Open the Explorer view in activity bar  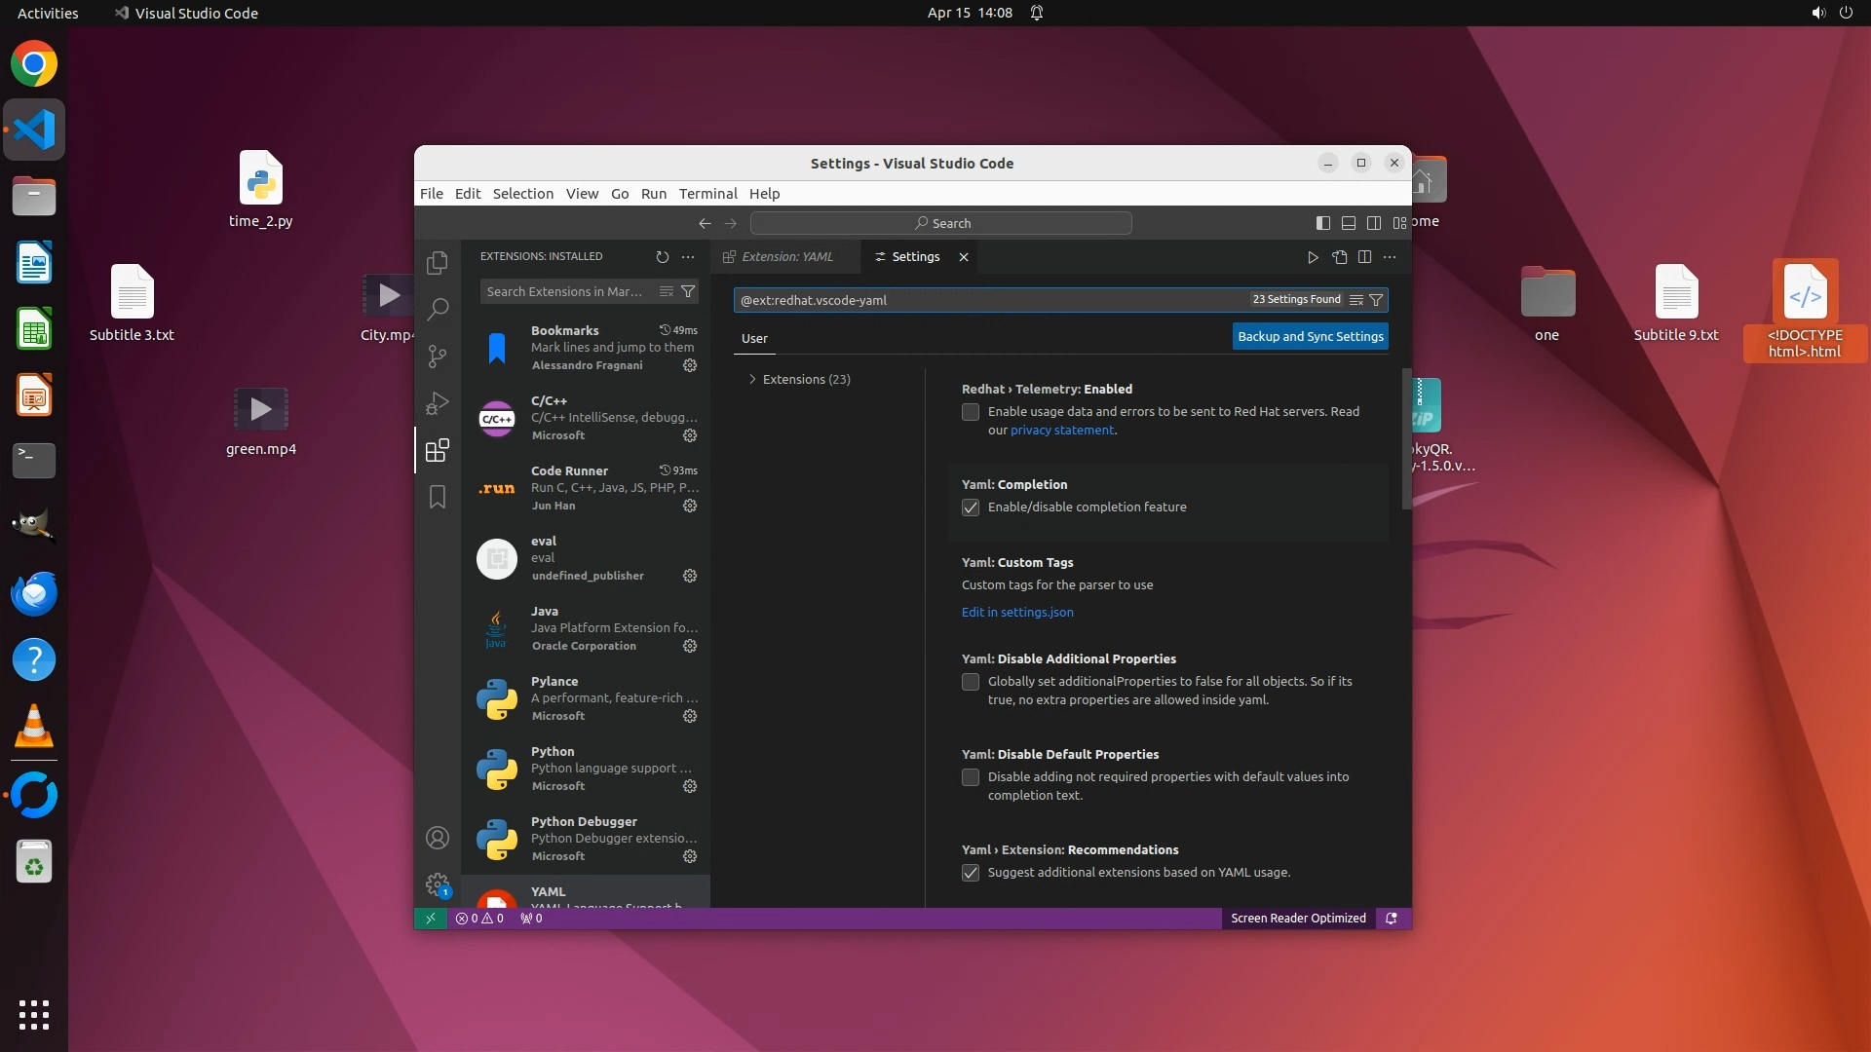[438, 262]
